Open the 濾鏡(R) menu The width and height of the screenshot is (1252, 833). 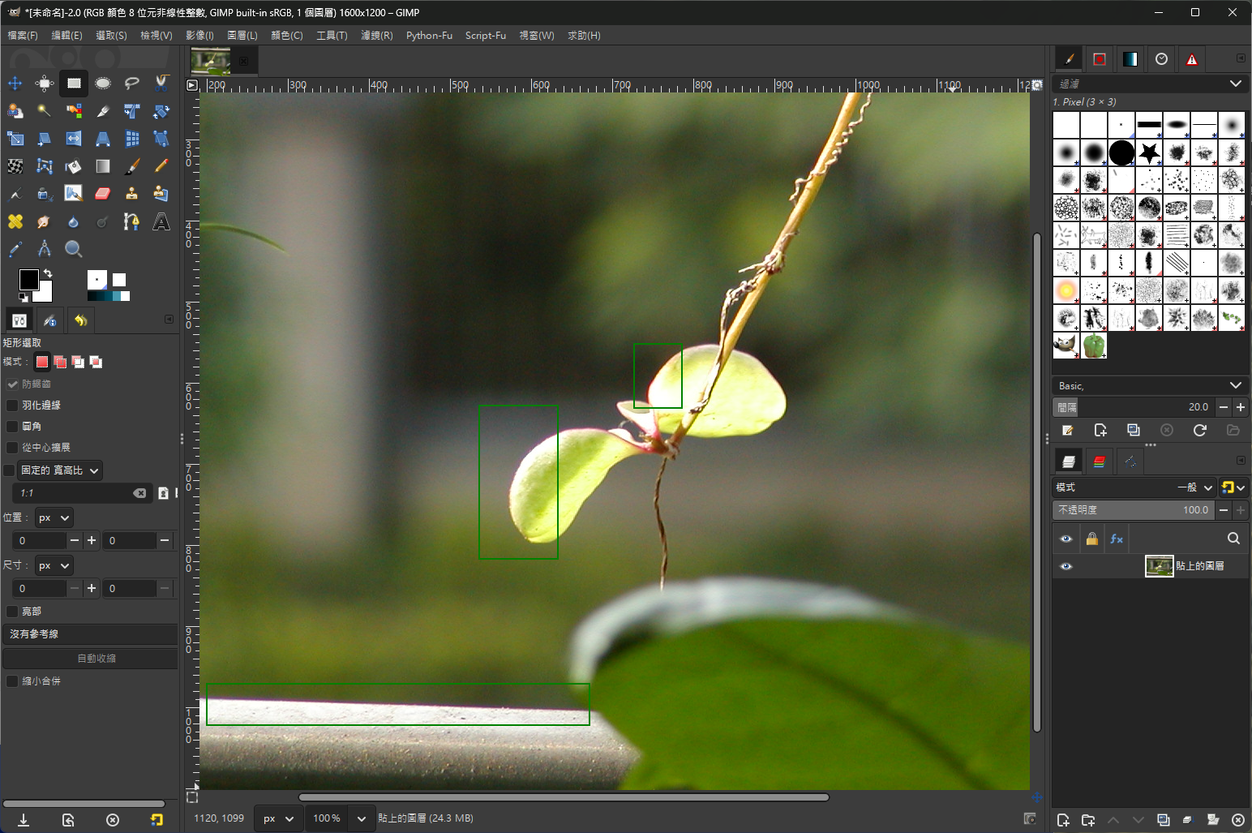377,36
